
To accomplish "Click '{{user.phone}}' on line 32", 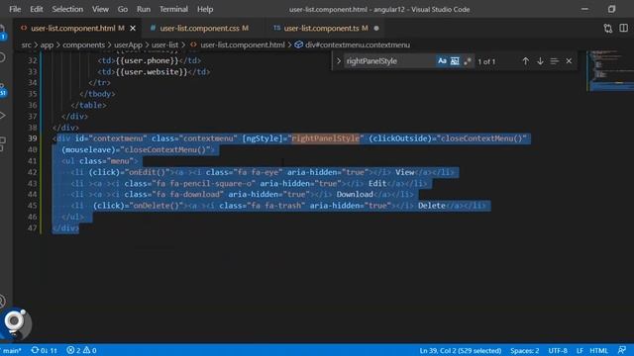I will (x=148, y=60).
